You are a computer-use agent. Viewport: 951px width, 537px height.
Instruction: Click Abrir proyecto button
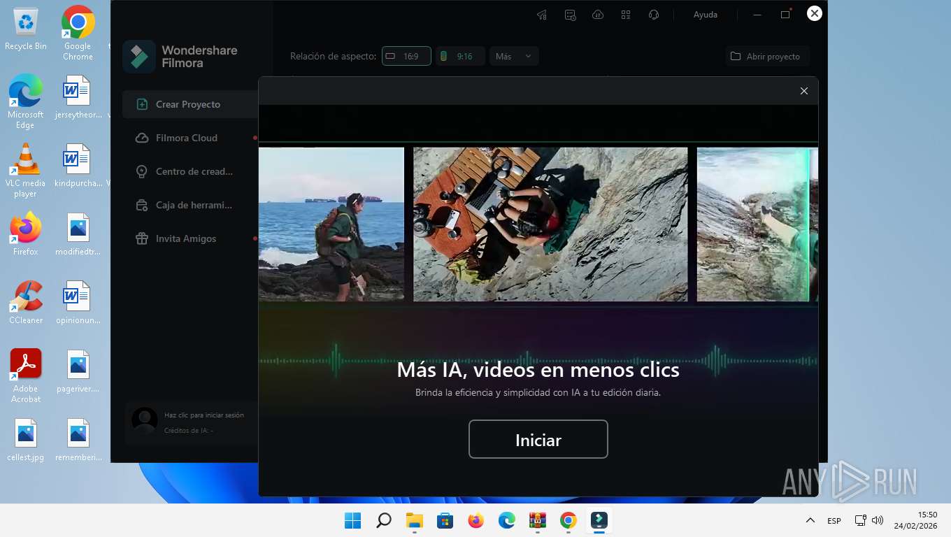click(767, 56)
